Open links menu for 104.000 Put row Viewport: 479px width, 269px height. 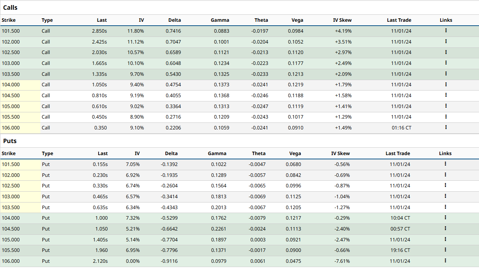pos(445,217)
